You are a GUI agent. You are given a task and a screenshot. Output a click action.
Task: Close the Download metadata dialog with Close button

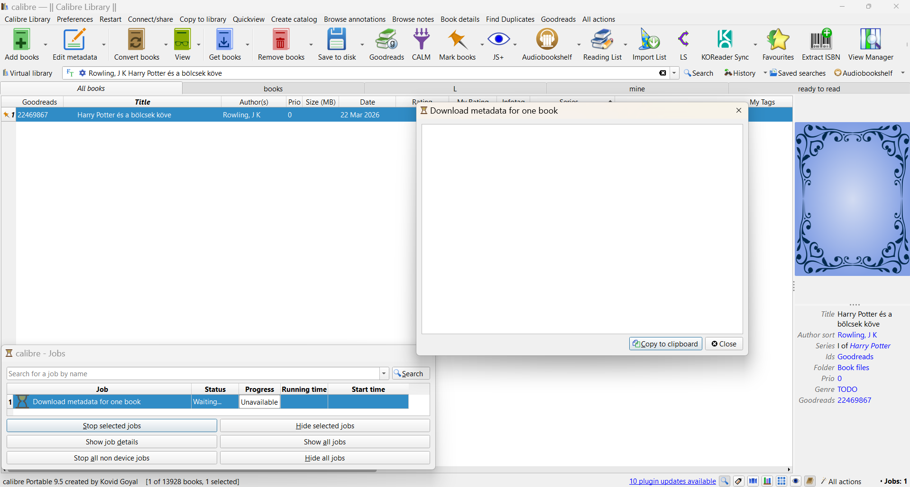[x=724, y=344]
